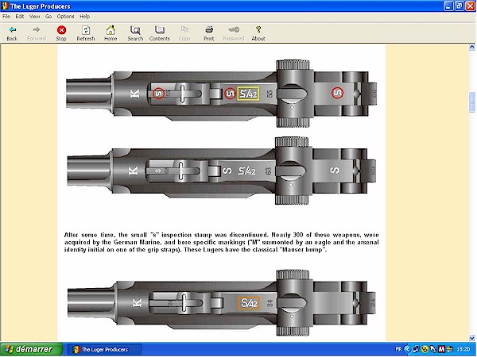
Task: Open the About dialog
Action: pos(258,33)
